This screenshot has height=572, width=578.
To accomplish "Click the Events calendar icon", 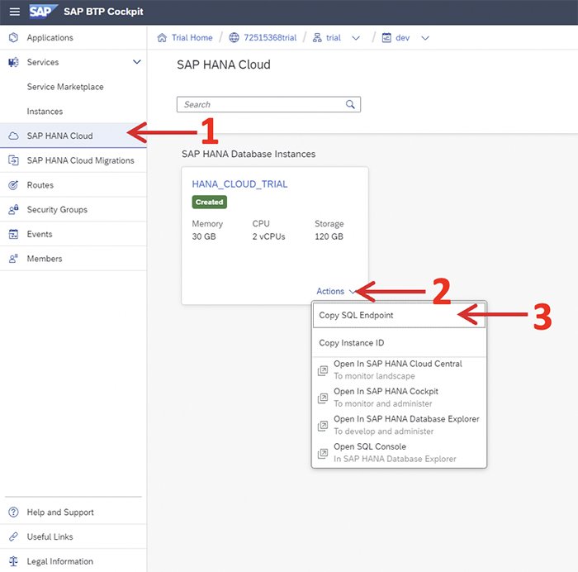I will click(x=13, y=234).
